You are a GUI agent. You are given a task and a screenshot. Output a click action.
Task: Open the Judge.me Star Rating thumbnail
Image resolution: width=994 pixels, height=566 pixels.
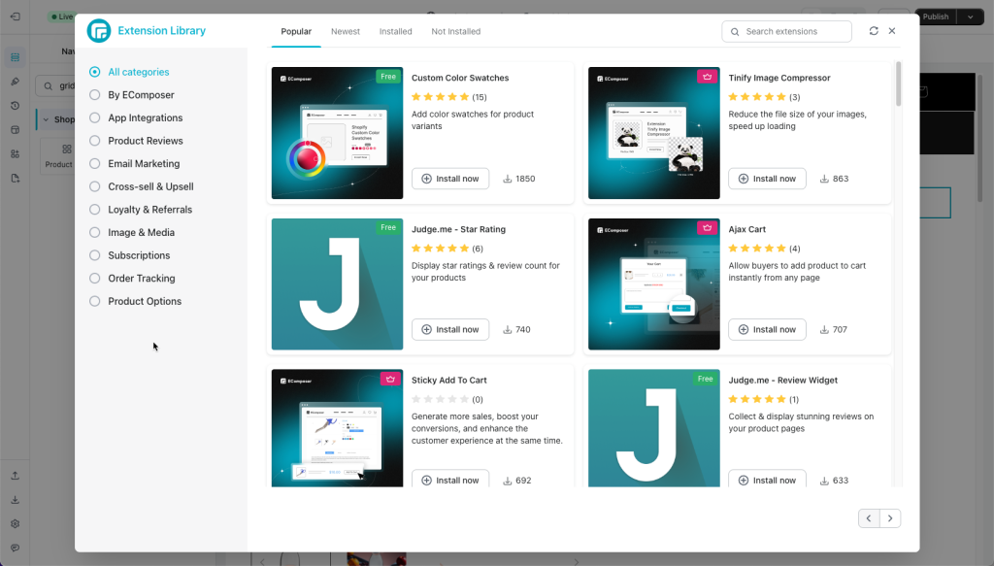coord(337,283)
